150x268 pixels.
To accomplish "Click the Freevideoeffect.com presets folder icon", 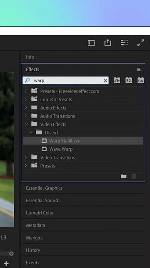I will pyautogui.click(x=34, y=90).
